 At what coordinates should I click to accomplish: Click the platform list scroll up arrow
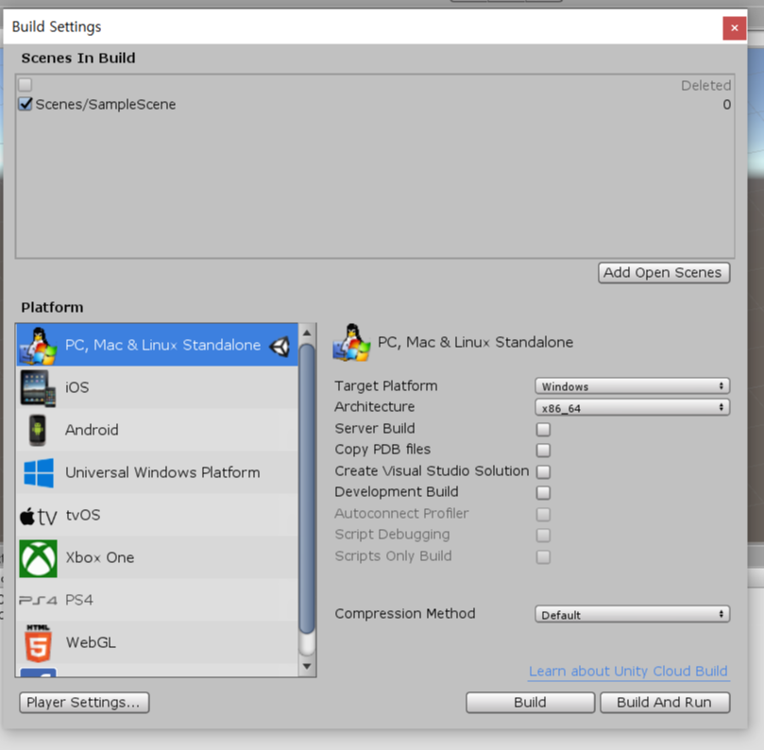click(307, 333)
